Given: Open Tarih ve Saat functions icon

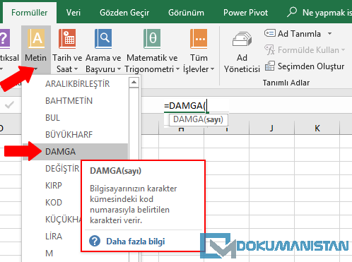Looking at the screenshot, I should click(x=67, y=39).
